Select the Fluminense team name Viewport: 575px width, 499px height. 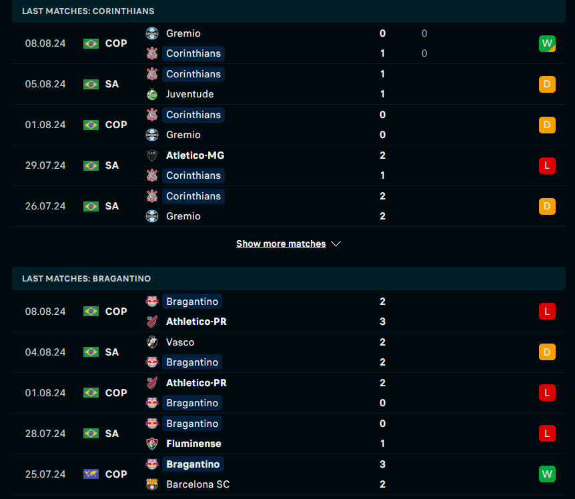193,444
